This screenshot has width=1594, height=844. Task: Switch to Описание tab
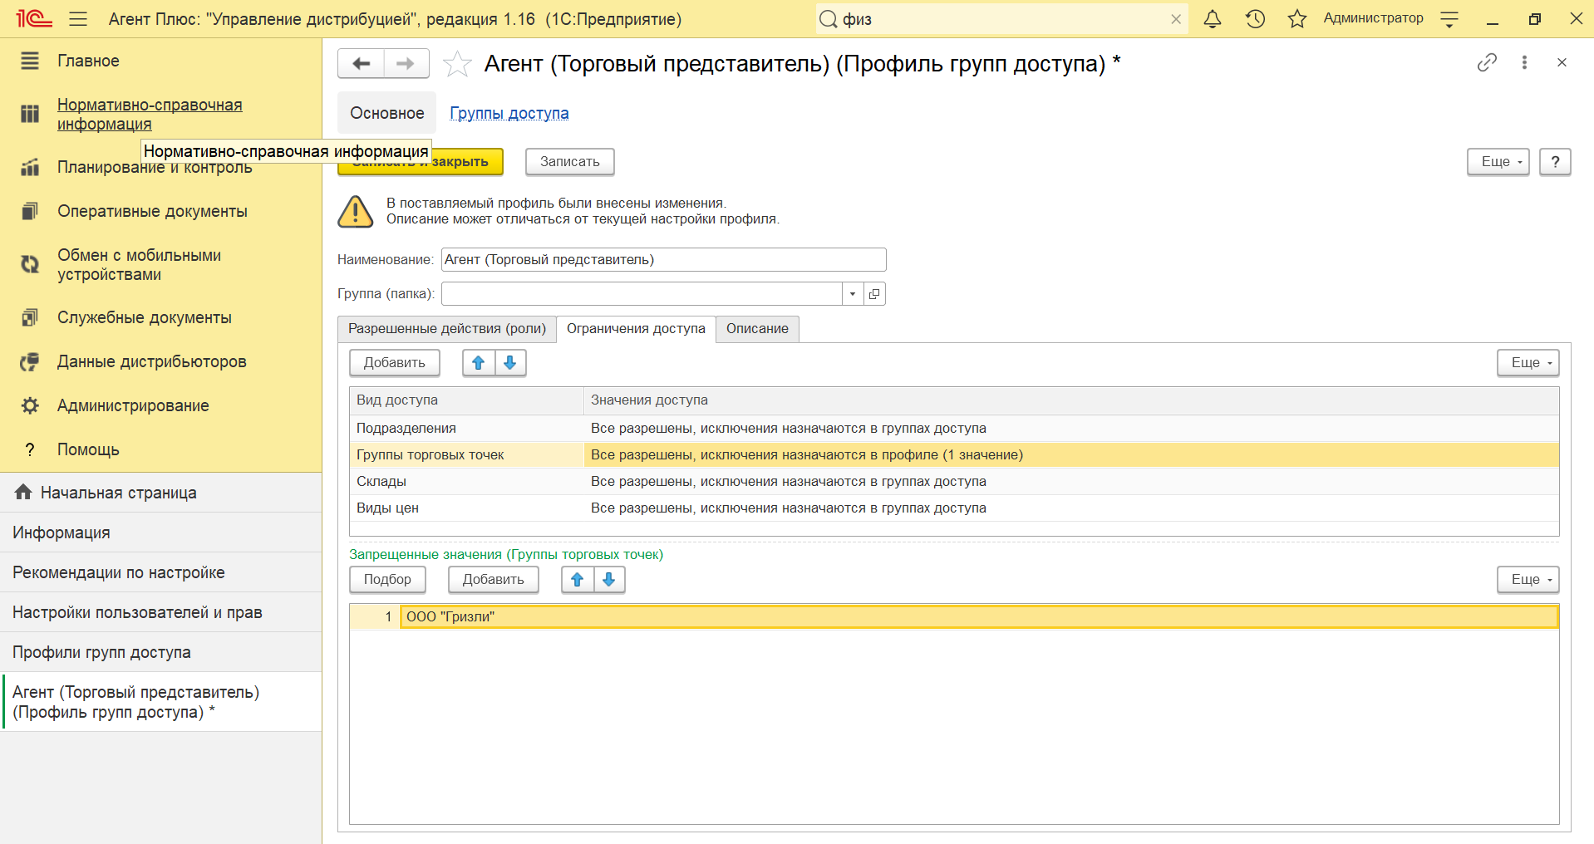[x=757, y=329]
